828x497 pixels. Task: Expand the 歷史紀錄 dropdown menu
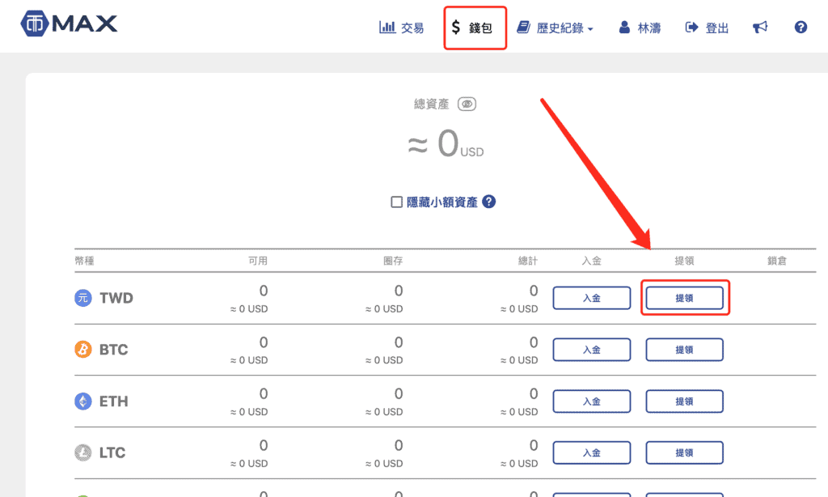[555, 28]
